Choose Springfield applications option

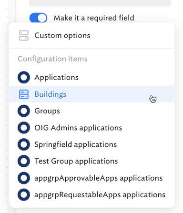pyautogui.click(x=91, y=144)
